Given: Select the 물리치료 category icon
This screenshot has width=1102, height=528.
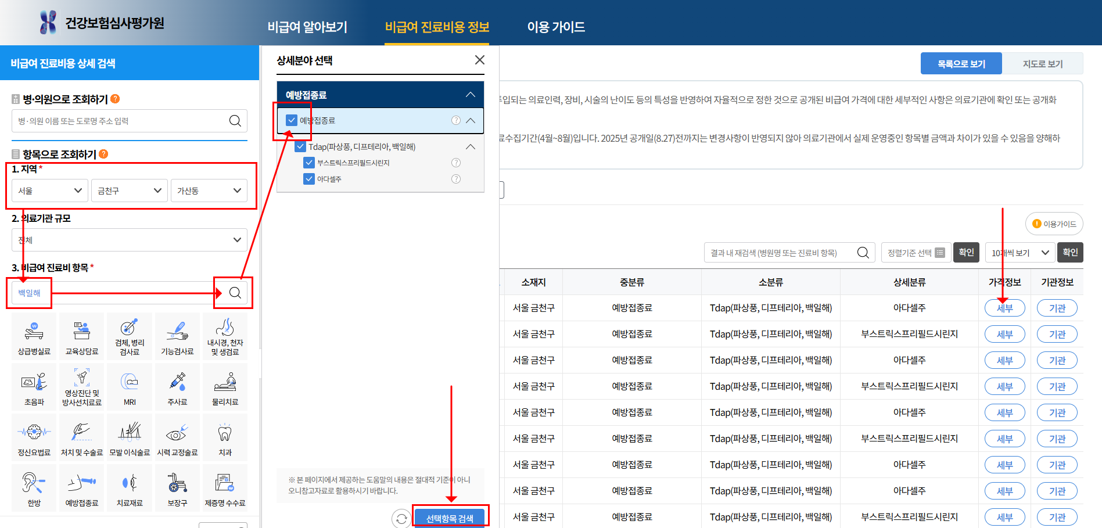Looking at the screenshot, I should click(225, 387).
